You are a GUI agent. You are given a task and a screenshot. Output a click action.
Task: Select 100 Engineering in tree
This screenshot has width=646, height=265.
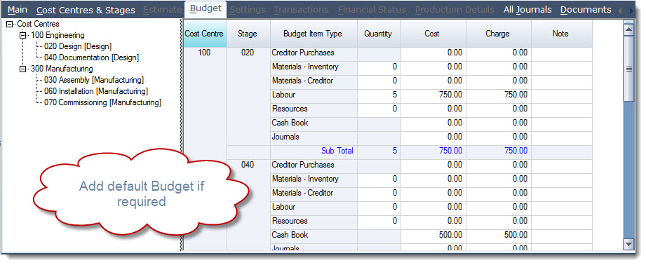pos(58,35)
